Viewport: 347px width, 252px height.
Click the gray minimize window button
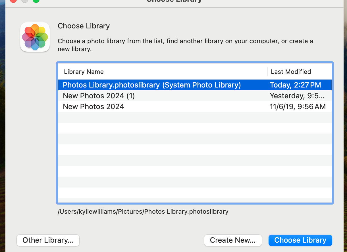[x=25, y=1]
